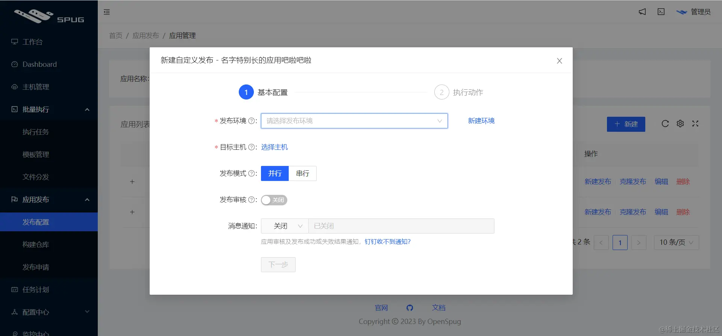Viewport: 722px width, 336px height.
Task: Open 模板管理 submenu item
Action: (x=49, y=154)
